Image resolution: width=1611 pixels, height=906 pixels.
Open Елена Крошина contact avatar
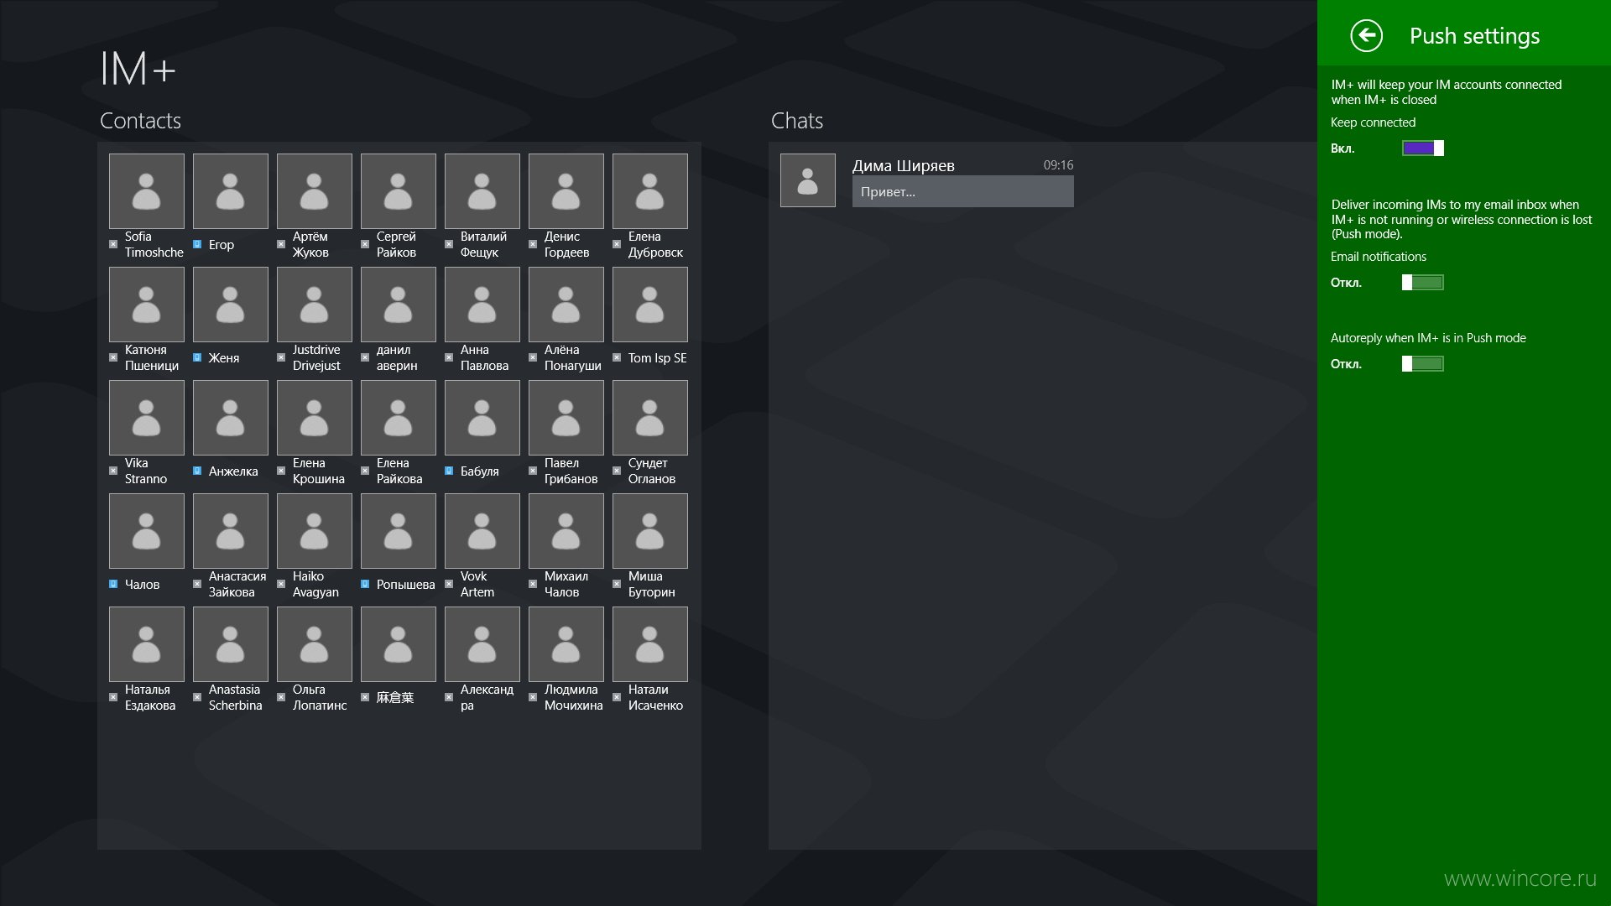pos(315,418)
